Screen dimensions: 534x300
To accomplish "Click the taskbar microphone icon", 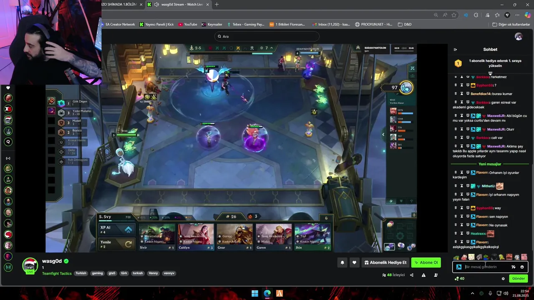I will (490, 293).
